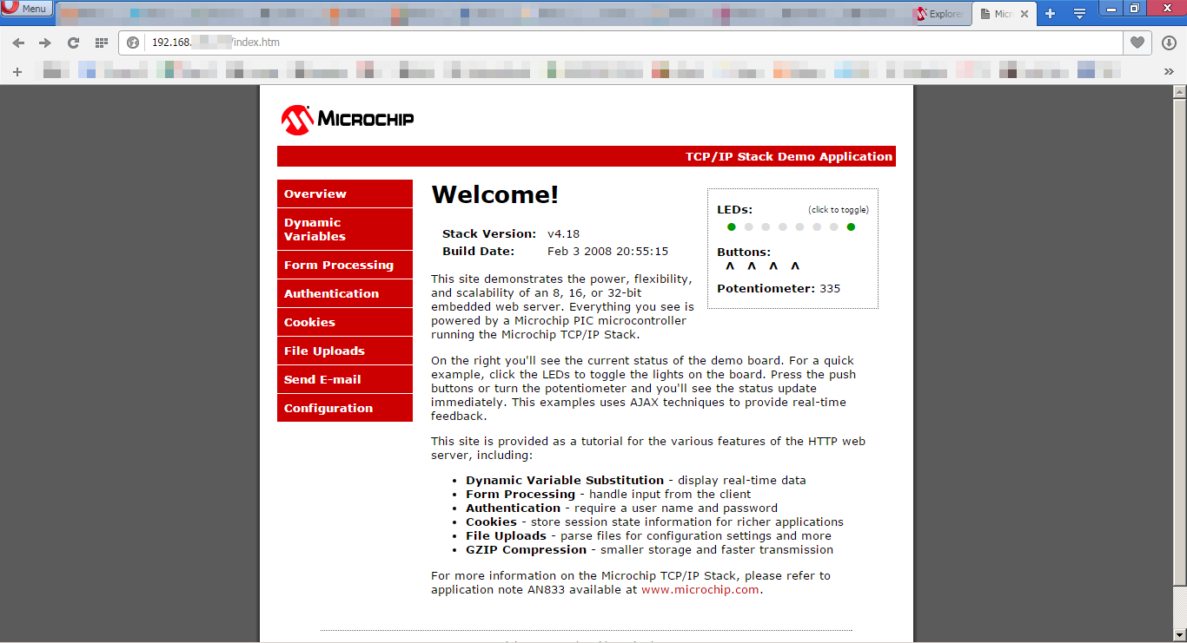
Task: Close the active Micr tab
Action: 1025,14
